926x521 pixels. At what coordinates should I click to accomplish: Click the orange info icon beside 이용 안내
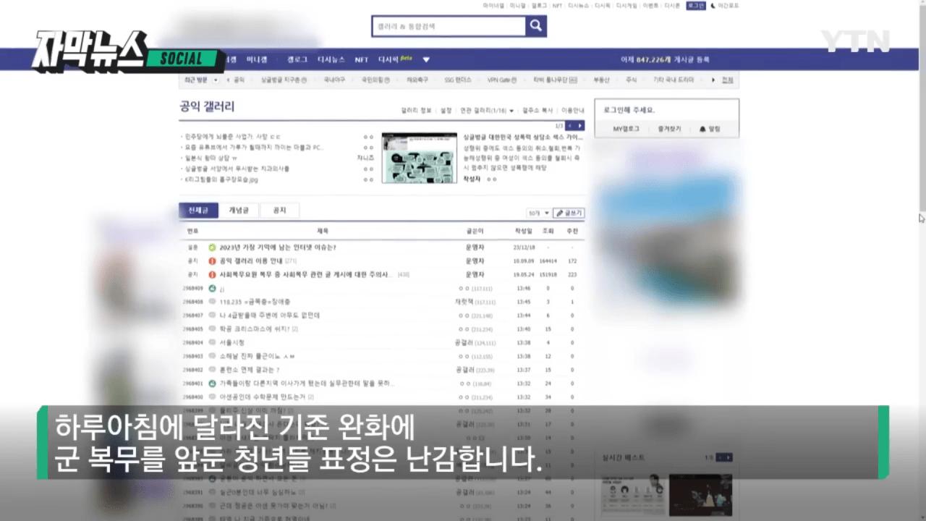(212, 259)
